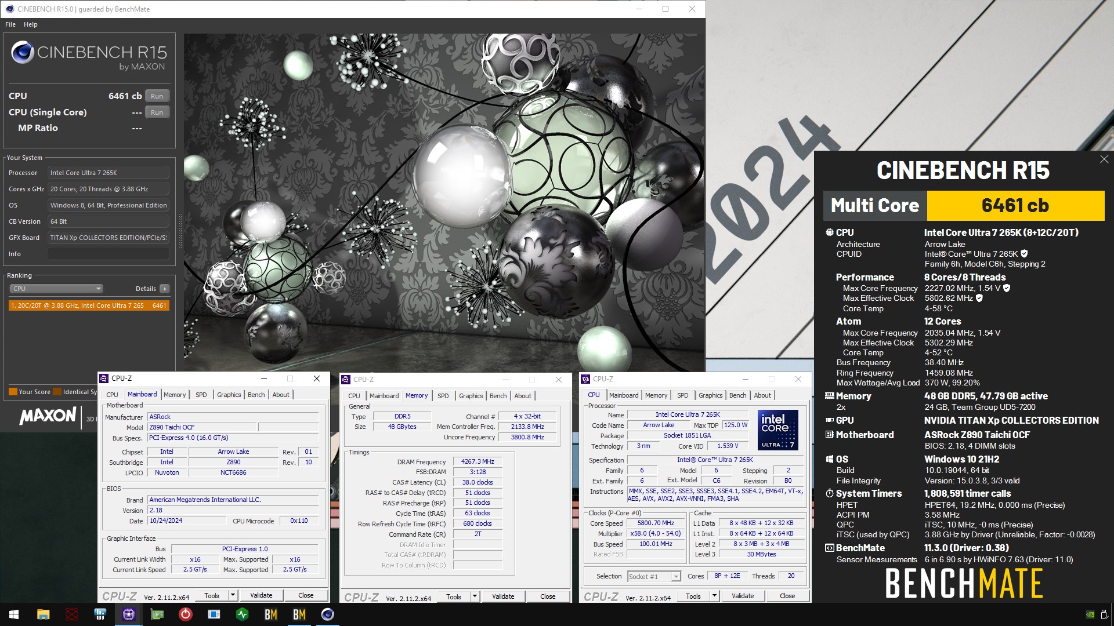Open the Ranking CPU dropdown
The image size is (1114, 626).
pyautogui.click(x=56, y=289)
